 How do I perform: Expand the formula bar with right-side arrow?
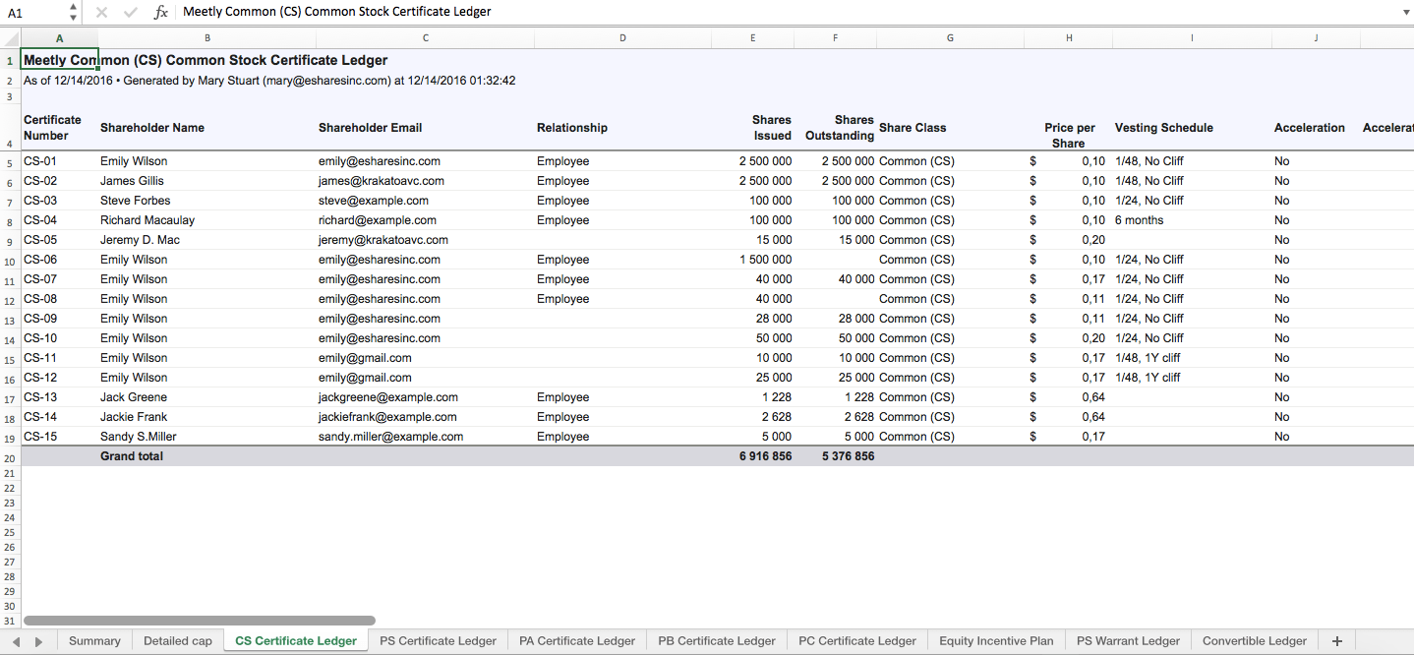[1404, 12]
